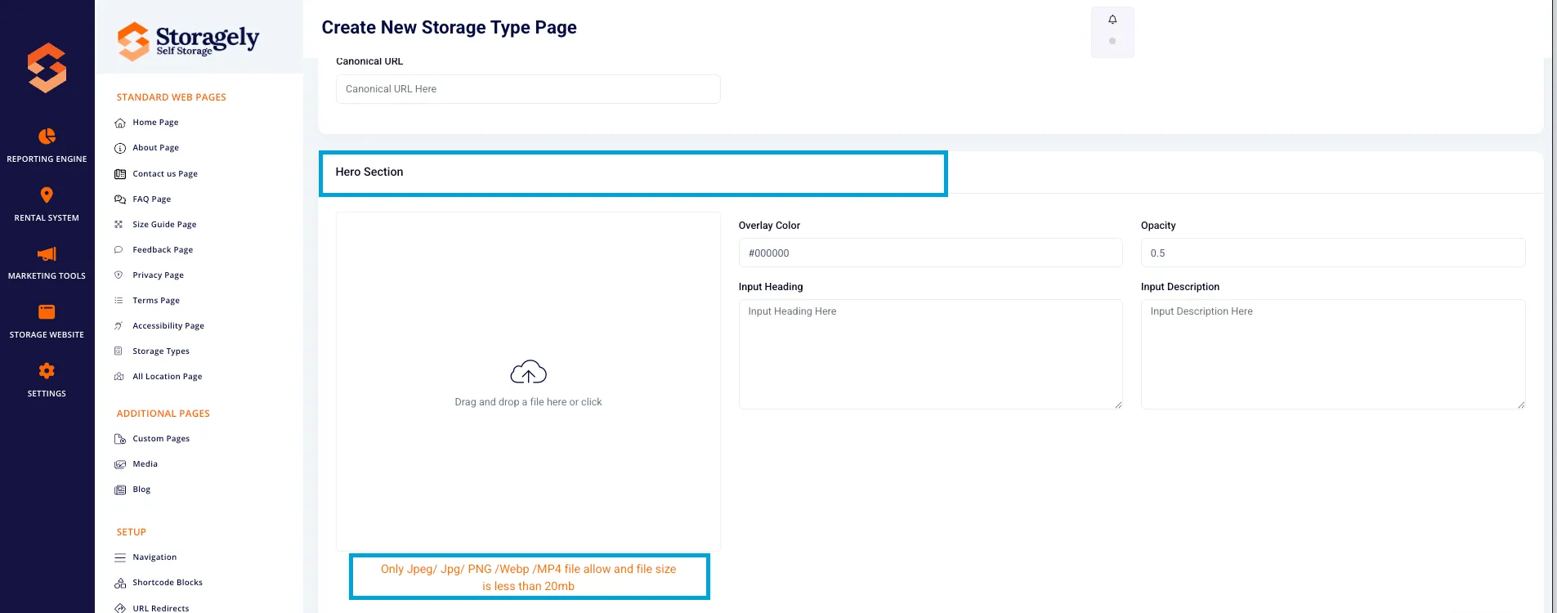The image size is (1557, 613).
Task: Click the Overlay Color label
Action: tap(769, 226)
